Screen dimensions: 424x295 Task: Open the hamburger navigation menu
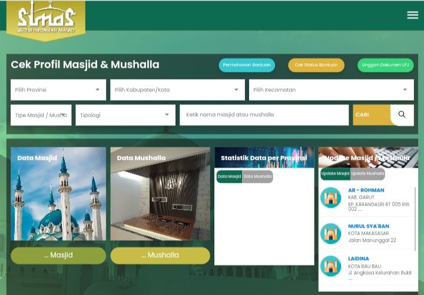412,15
